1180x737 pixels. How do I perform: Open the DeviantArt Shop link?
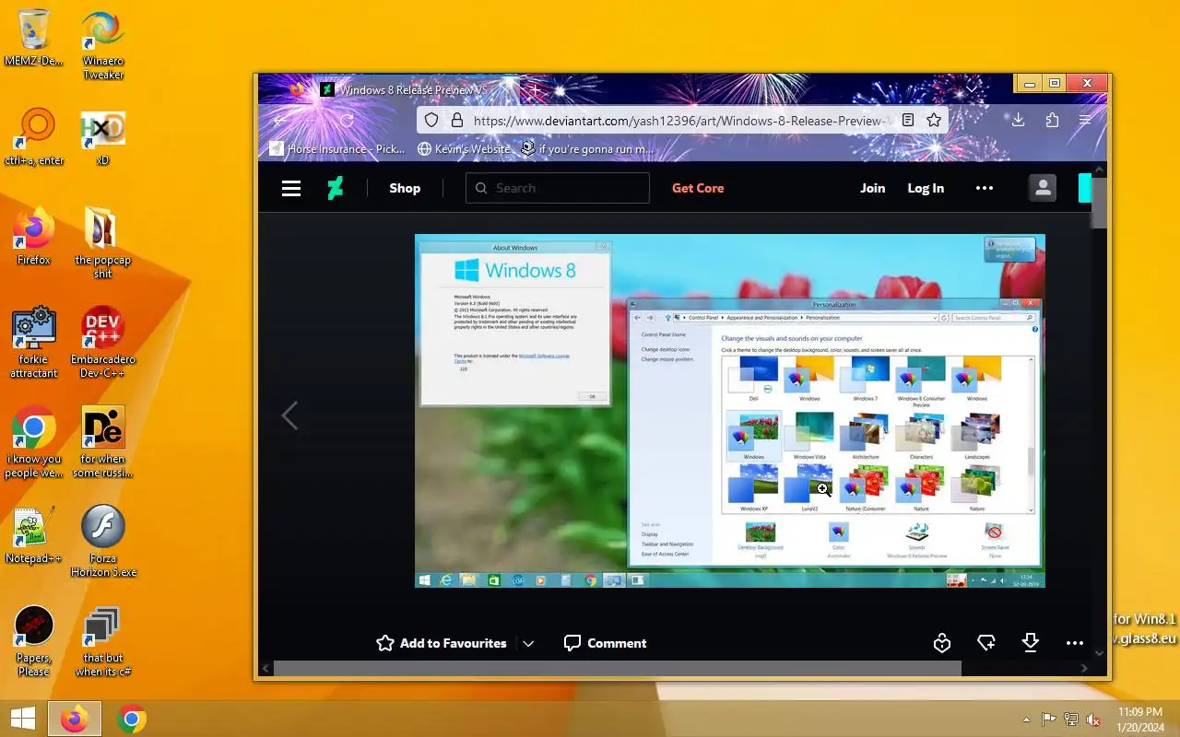405,188
